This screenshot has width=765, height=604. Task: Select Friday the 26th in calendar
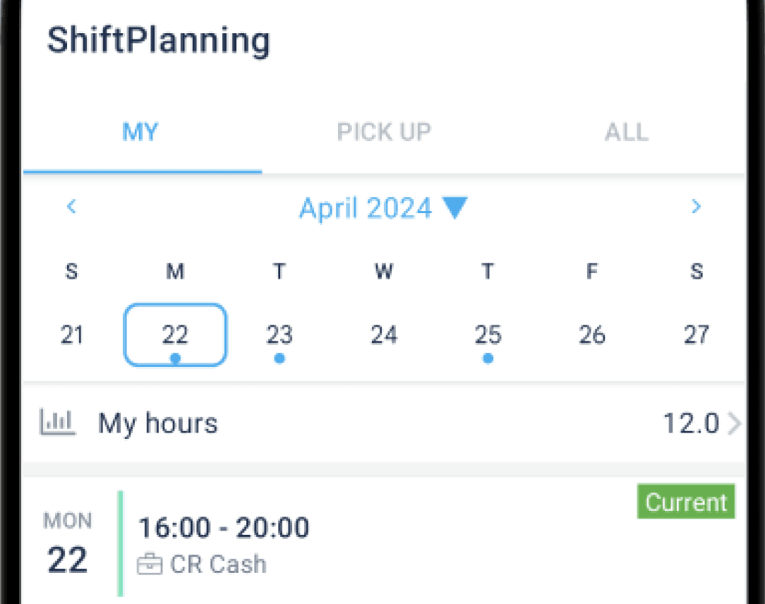coord(592,335)
